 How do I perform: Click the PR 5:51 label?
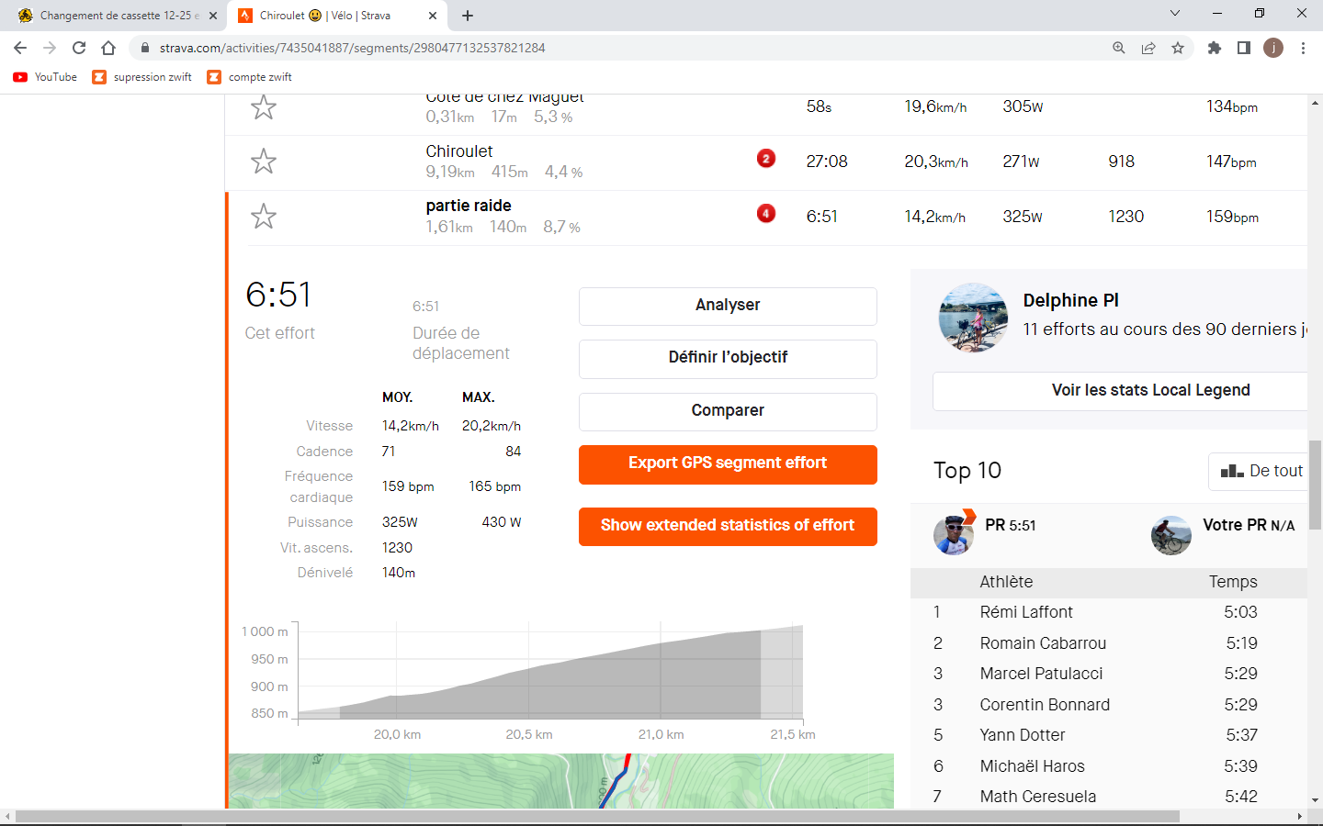click(x=1011, y=525)
